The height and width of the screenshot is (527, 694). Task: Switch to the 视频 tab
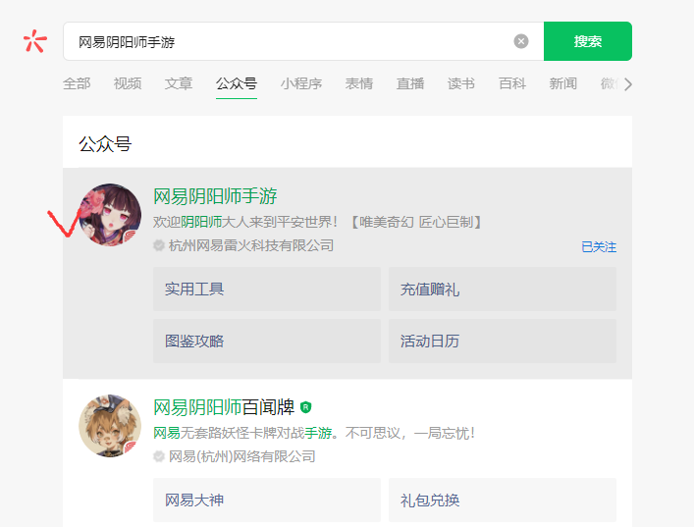point(128,83)
